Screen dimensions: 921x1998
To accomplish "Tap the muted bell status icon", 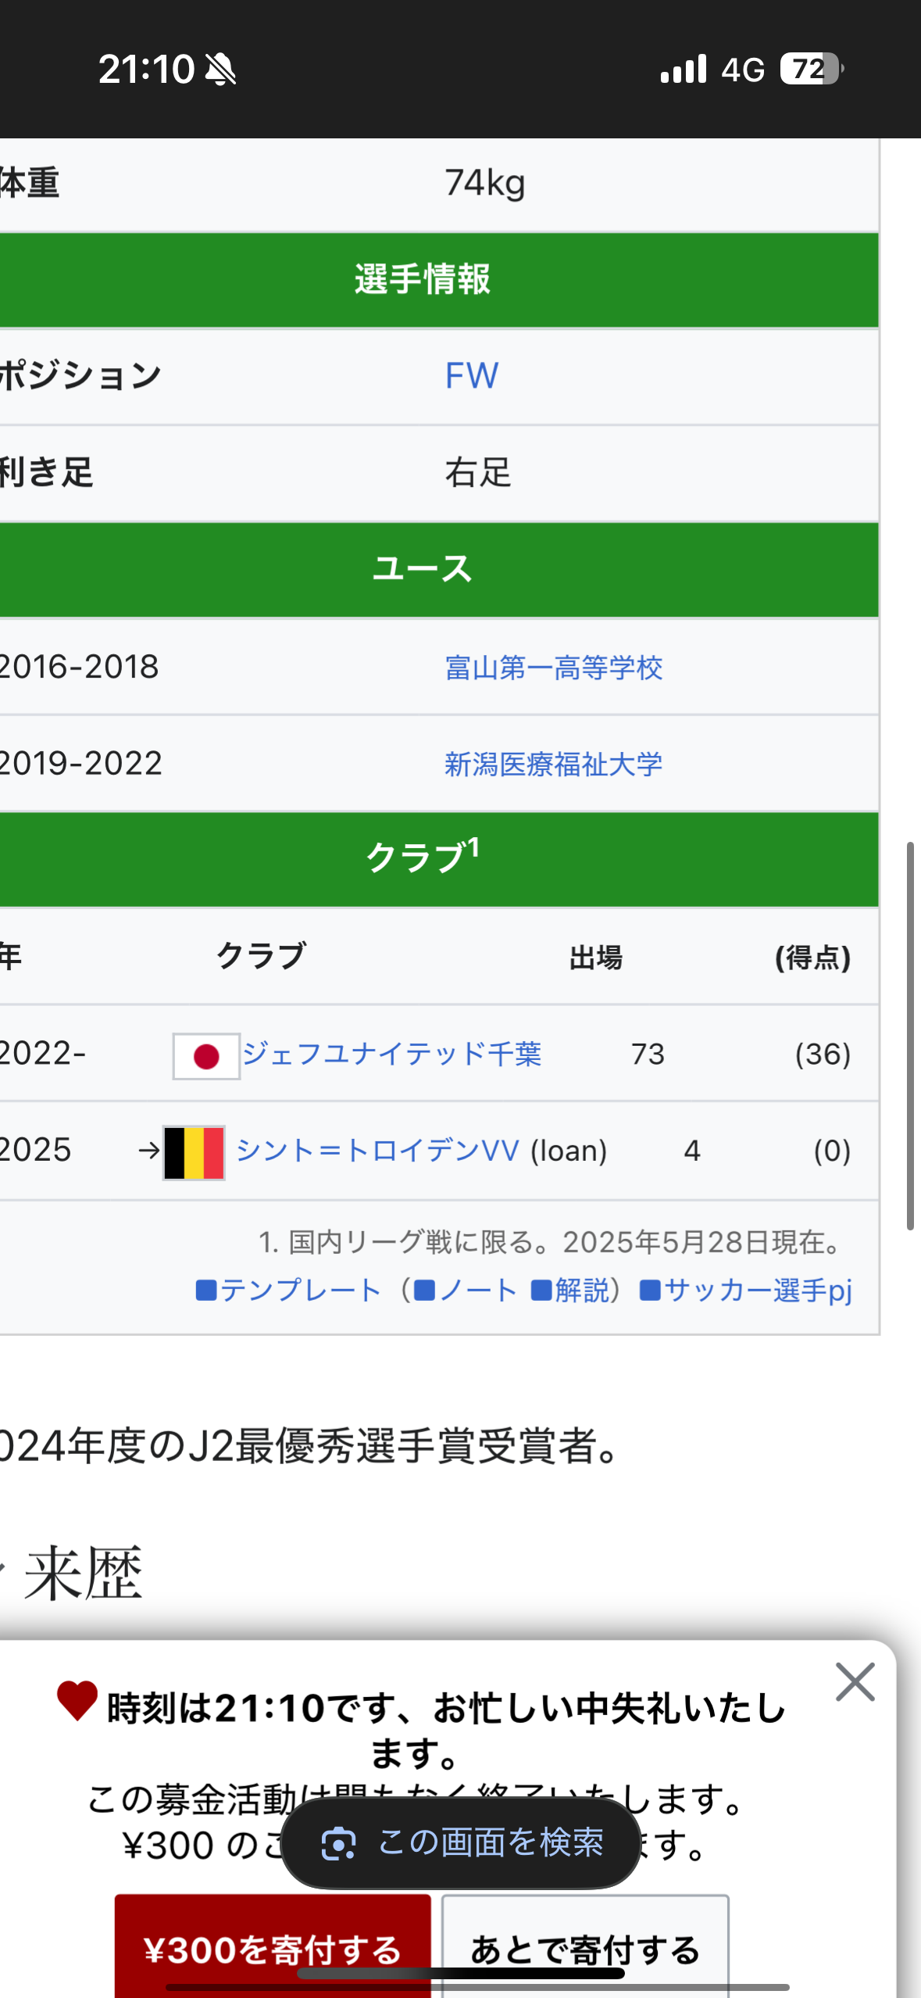I will pos(220,70).
